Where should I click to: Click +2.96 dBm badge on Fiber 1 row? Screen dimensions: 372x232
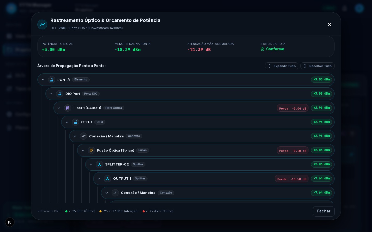(x=321, y=108)
